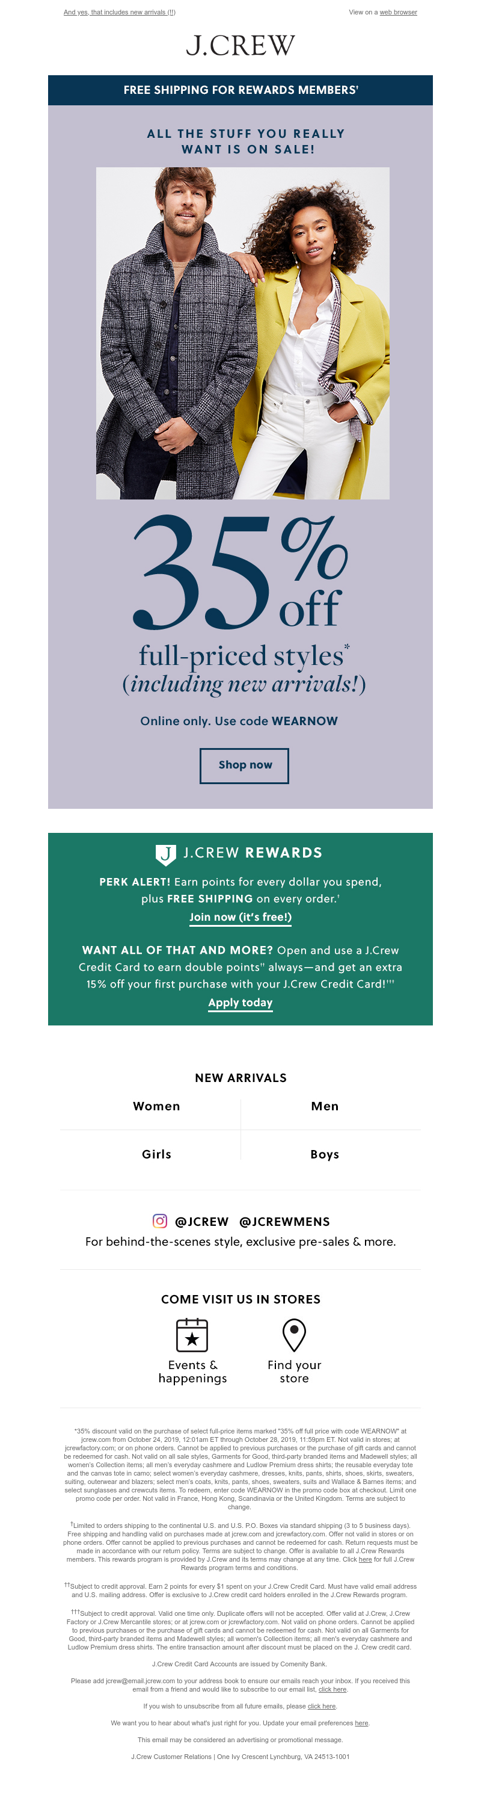Viewport: 481px width, 1815px height.
Task: Click the models hero photo
Action: (x=242, y=333)
